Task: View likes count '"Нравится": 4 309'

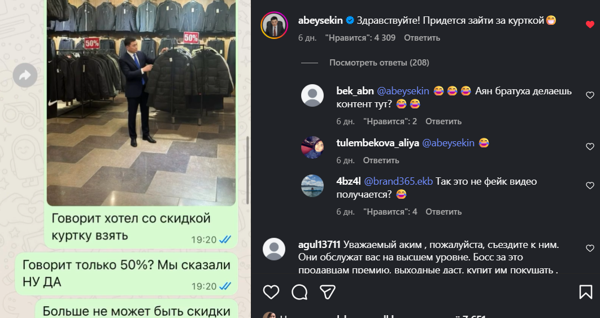Action: pos(360,38)
